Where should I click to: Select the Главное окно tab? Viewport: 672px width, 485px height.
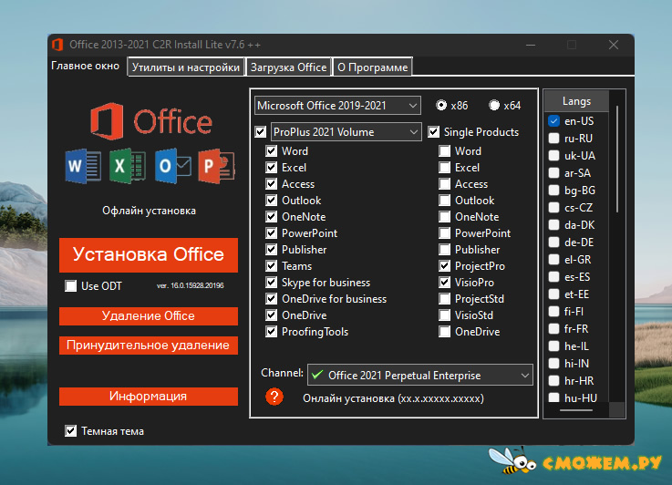click(x=86, y=66)
